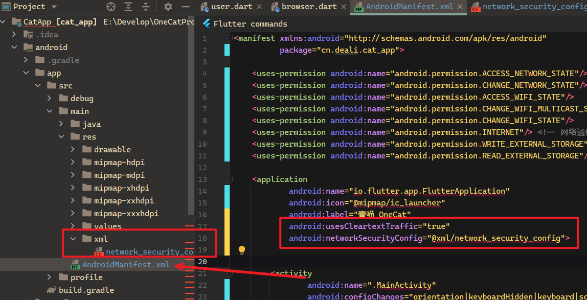
Task: Click the package="cn.deali.cat_app" text
Action: [339, 50]
